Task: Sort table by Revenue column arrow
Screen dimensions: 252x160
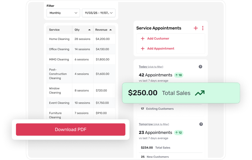Action: (x=110, y=30)
